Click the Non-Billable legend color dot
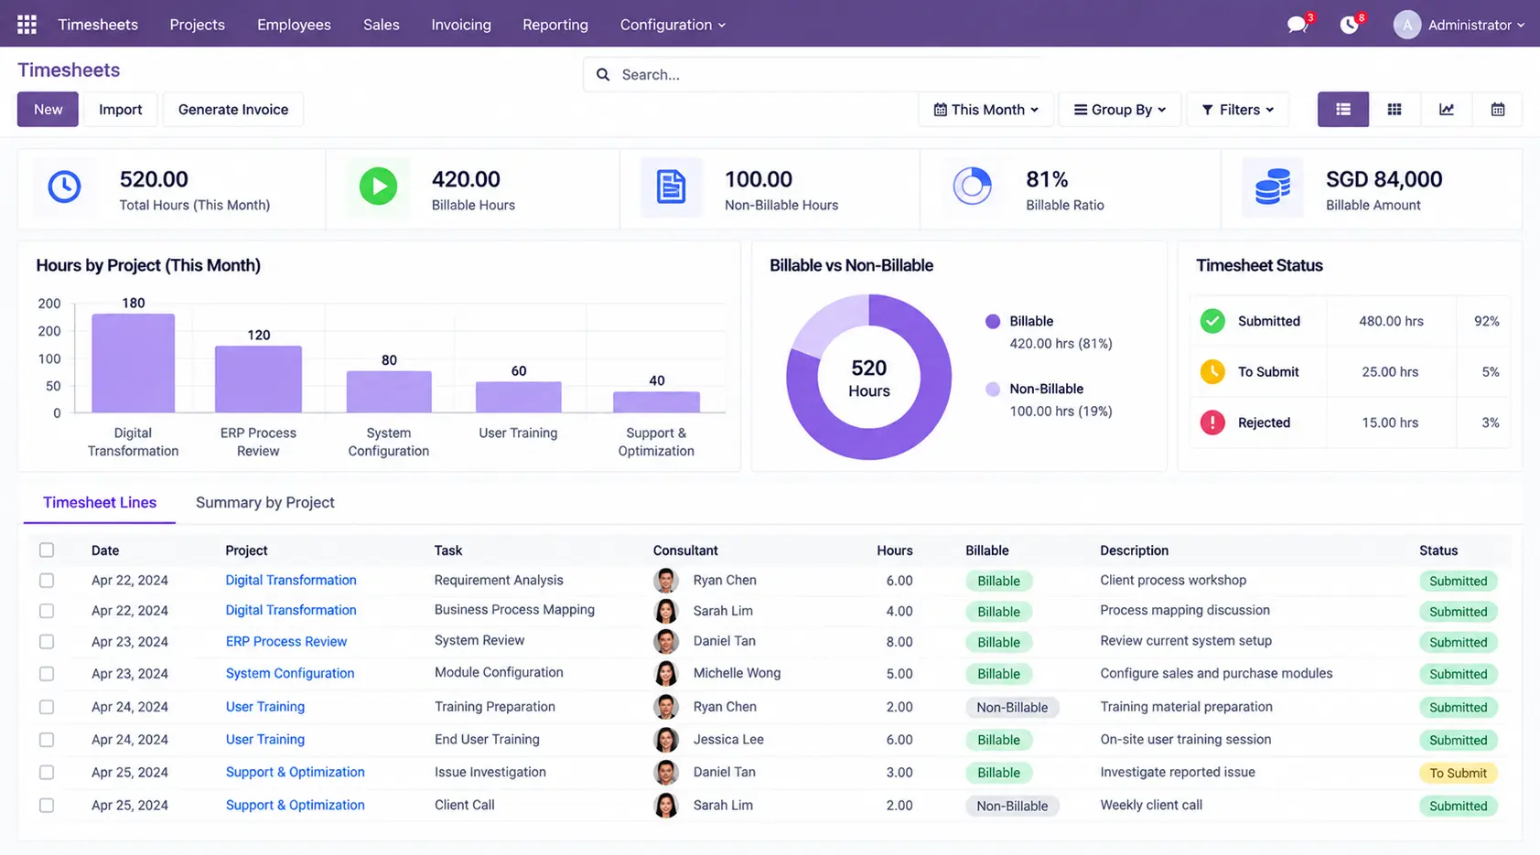1540x855 pixels. click(993, 389)
